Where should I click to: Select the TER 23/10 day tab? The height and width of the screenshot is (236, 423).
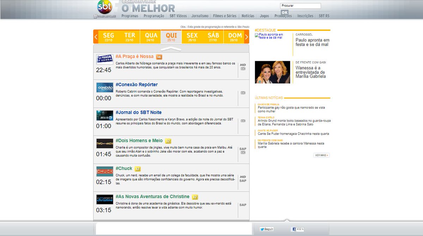(130, 37)
